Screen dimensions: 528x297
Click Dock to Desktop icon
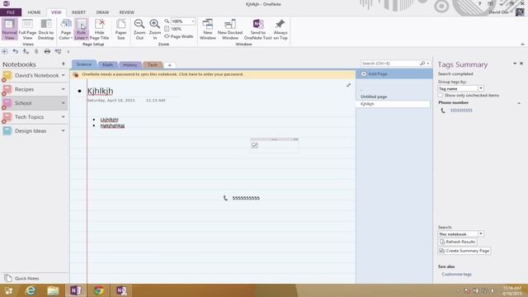tap(46, 30)
